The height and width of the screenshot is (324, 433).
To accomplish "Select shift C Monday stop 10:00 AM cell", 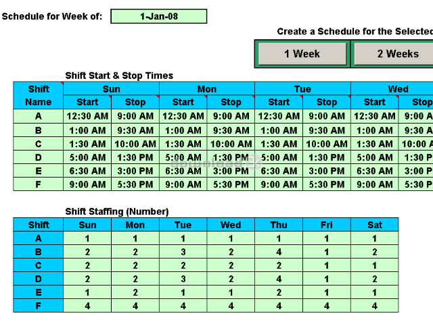I will tap(231, 144).
